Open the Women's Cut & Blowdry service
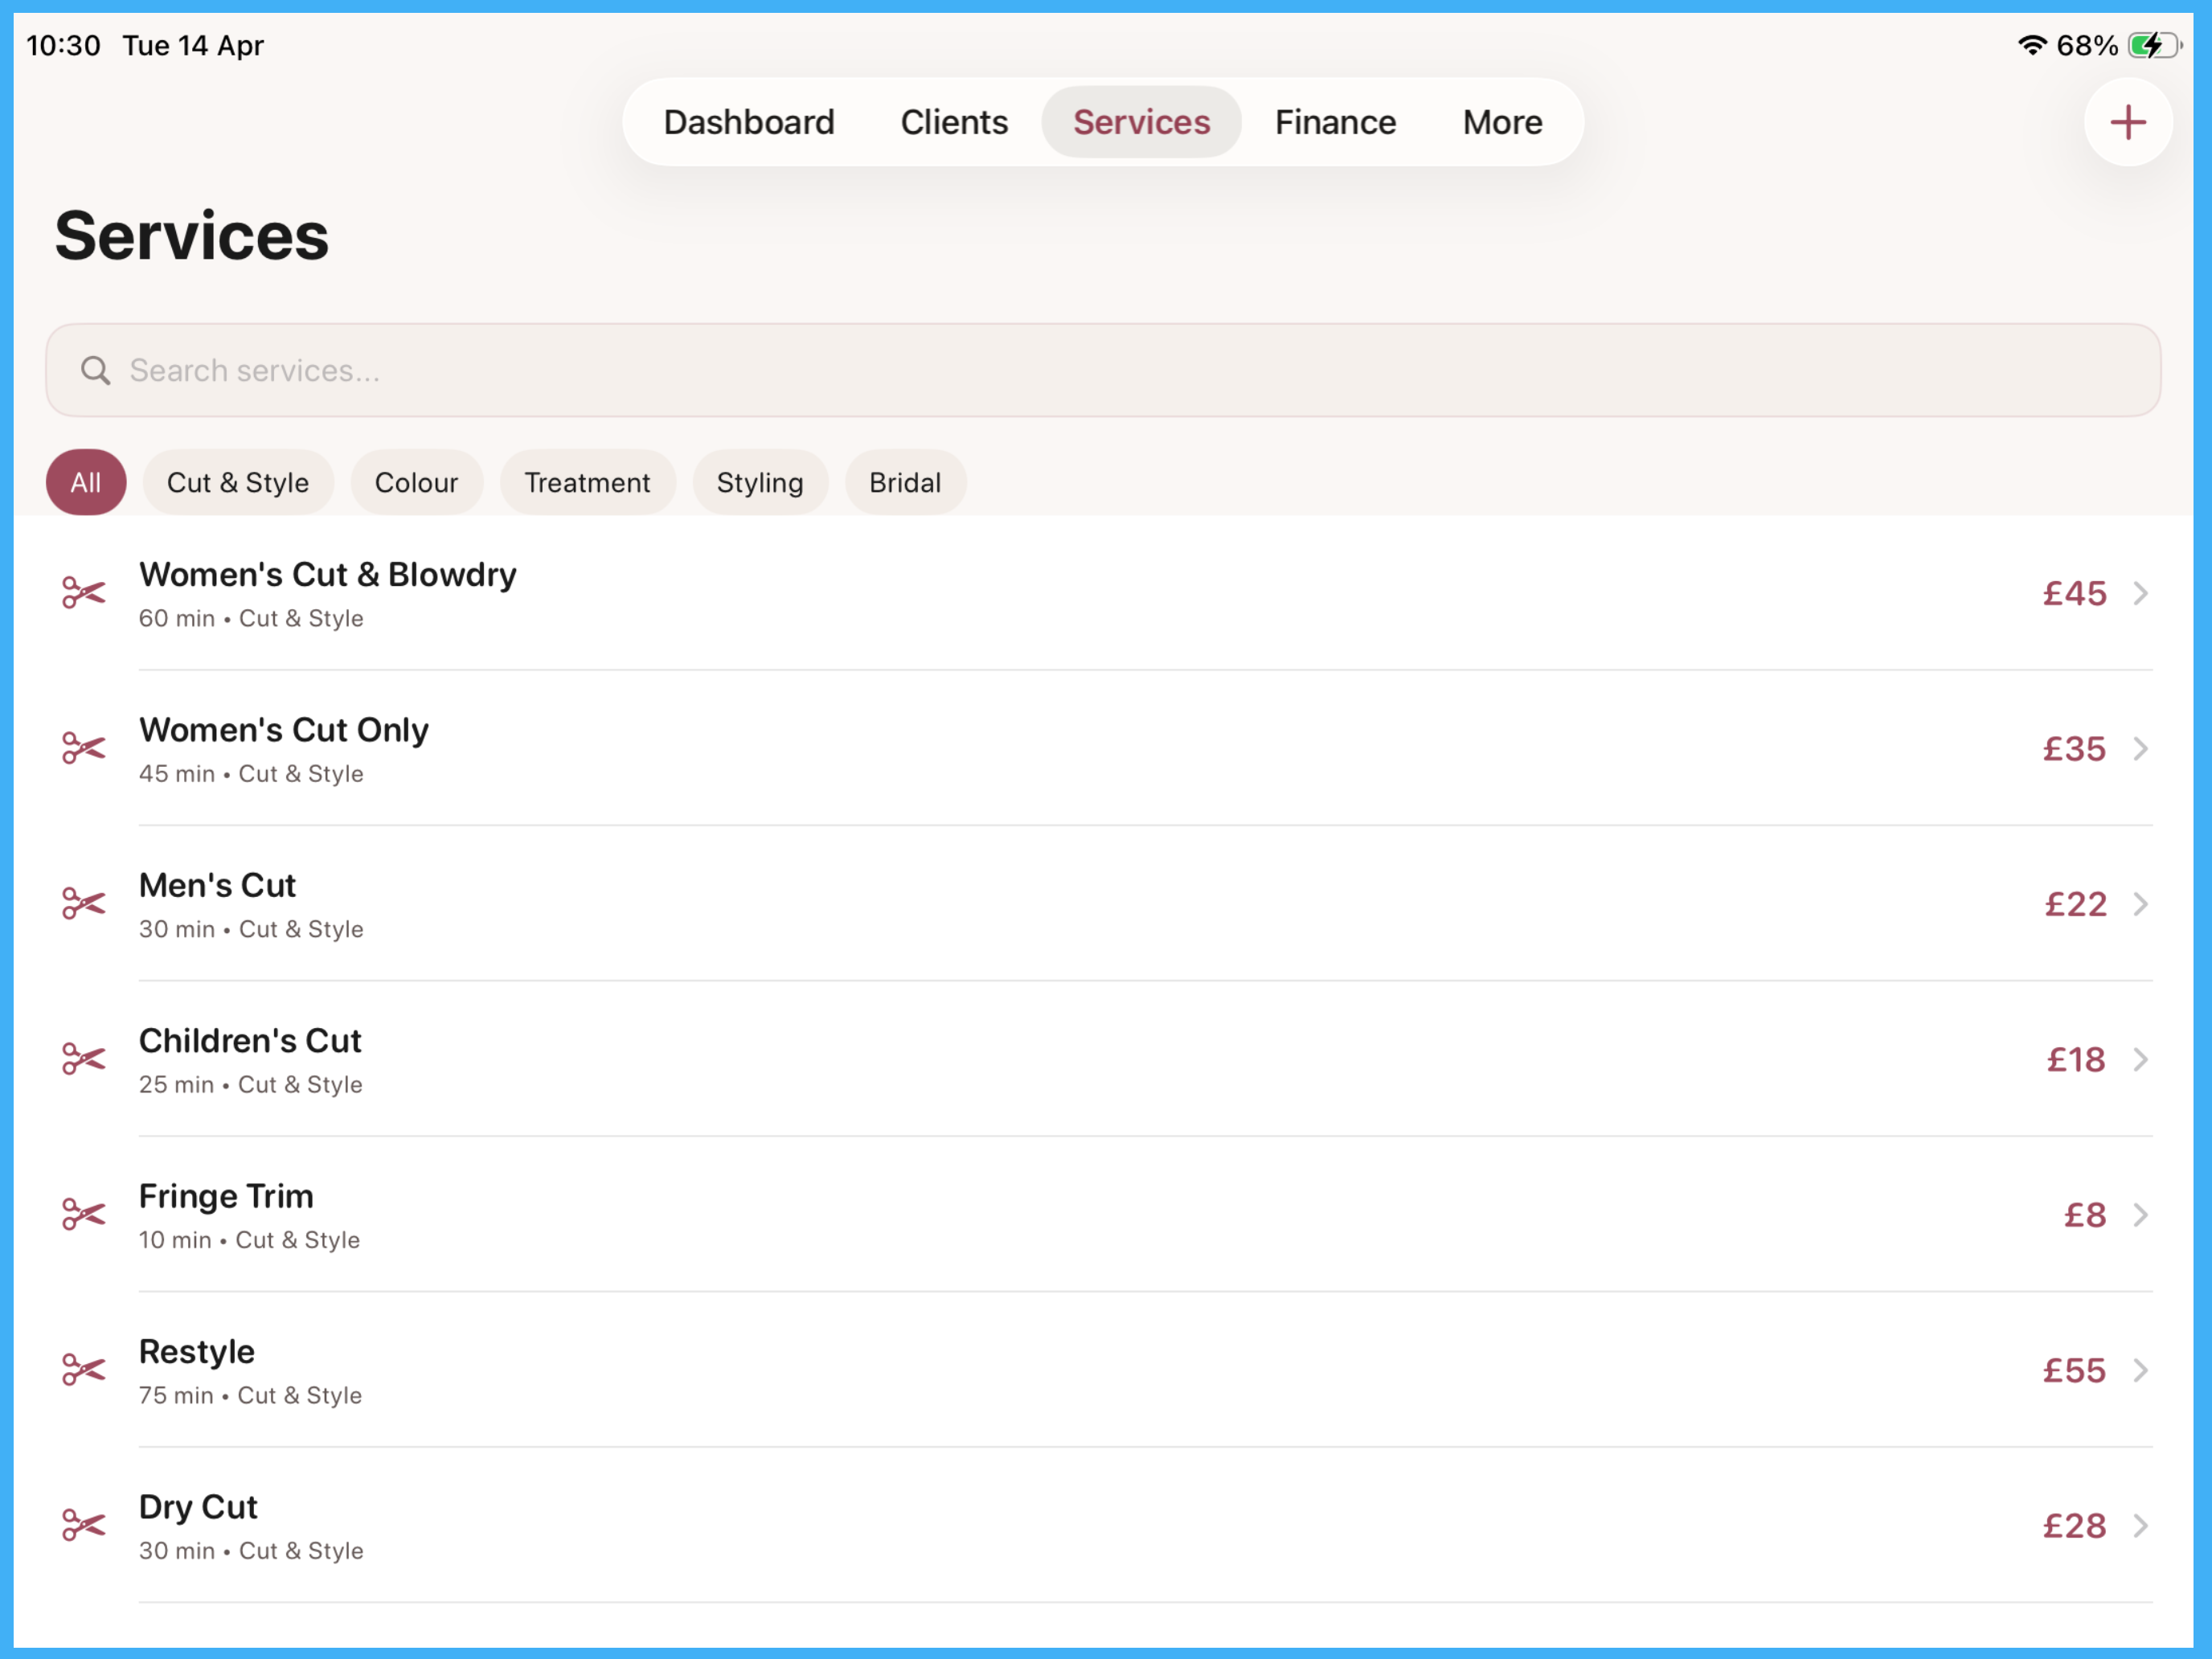 (x=1103, y=593)
